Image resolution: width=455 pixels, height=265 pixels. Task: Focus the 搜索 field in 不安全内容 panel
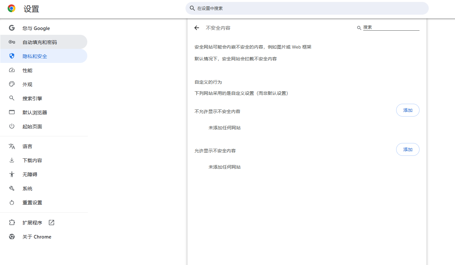pos(391,27)
